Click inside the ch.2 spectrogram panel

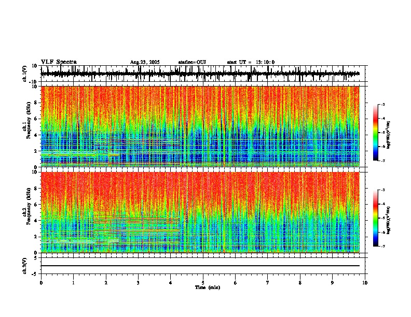[200, 212]
